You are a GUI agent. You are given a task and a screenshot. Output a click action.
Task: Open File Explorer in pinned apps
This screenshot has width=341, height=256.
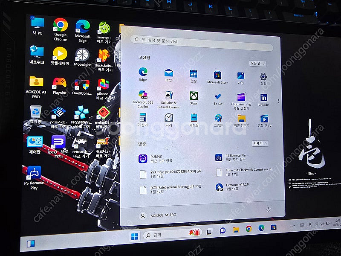[x=241, y=121]
